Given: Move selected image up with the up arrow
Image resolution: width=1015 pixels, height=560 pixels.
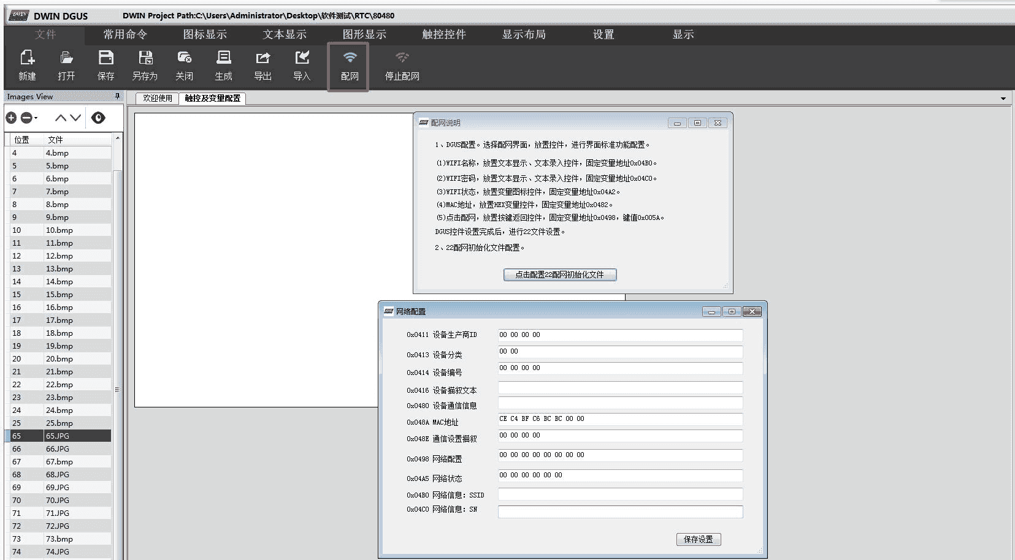Looking at the screenshot, I should point(61,118).
